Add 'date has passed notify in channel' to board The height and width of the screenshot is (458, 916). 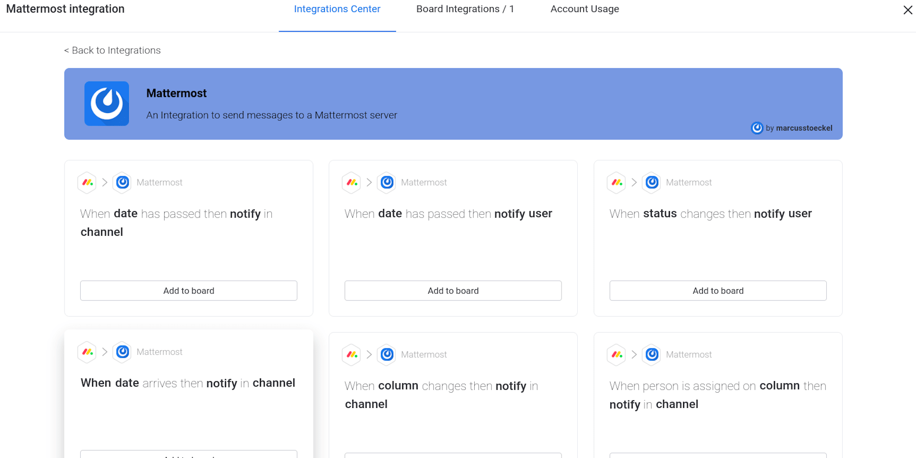(x=188, y=291)
